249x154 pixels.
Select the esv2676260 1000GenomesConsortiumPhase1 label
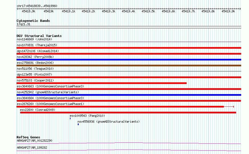pyautogui.click(x=50, y=104)
